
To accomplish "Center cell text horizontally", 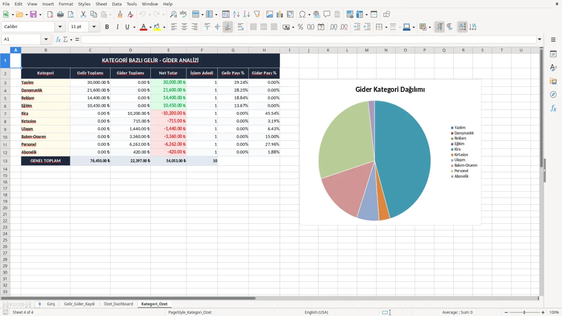I will (184, 27).
